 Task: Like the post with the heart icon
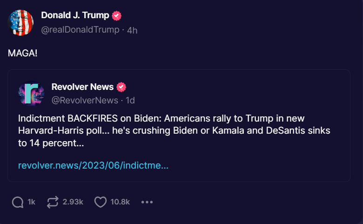(101, 202)
